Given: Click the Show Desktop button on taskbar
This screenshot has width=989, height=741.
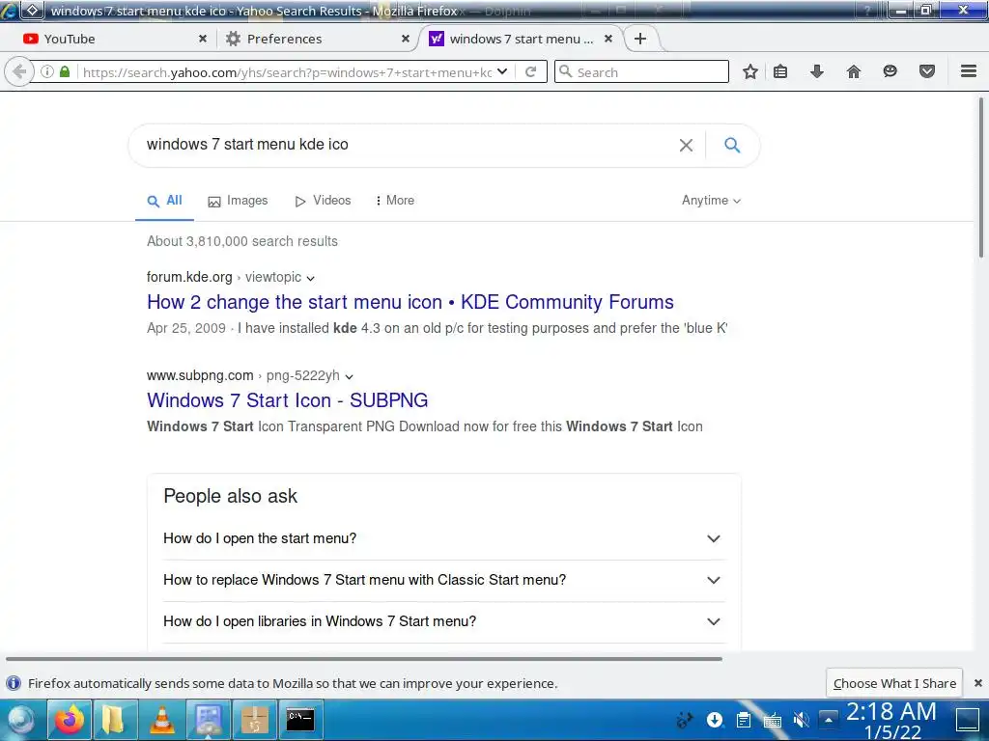Looking at the screenshot, I should [x=968, y=720].
